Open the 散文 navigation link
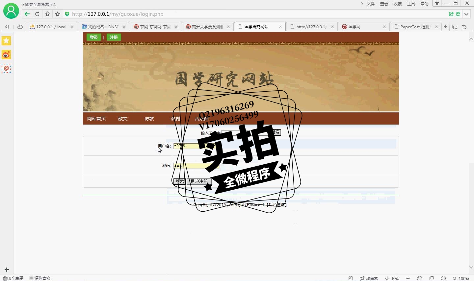 pyautogui.click(x=123, y=119)
